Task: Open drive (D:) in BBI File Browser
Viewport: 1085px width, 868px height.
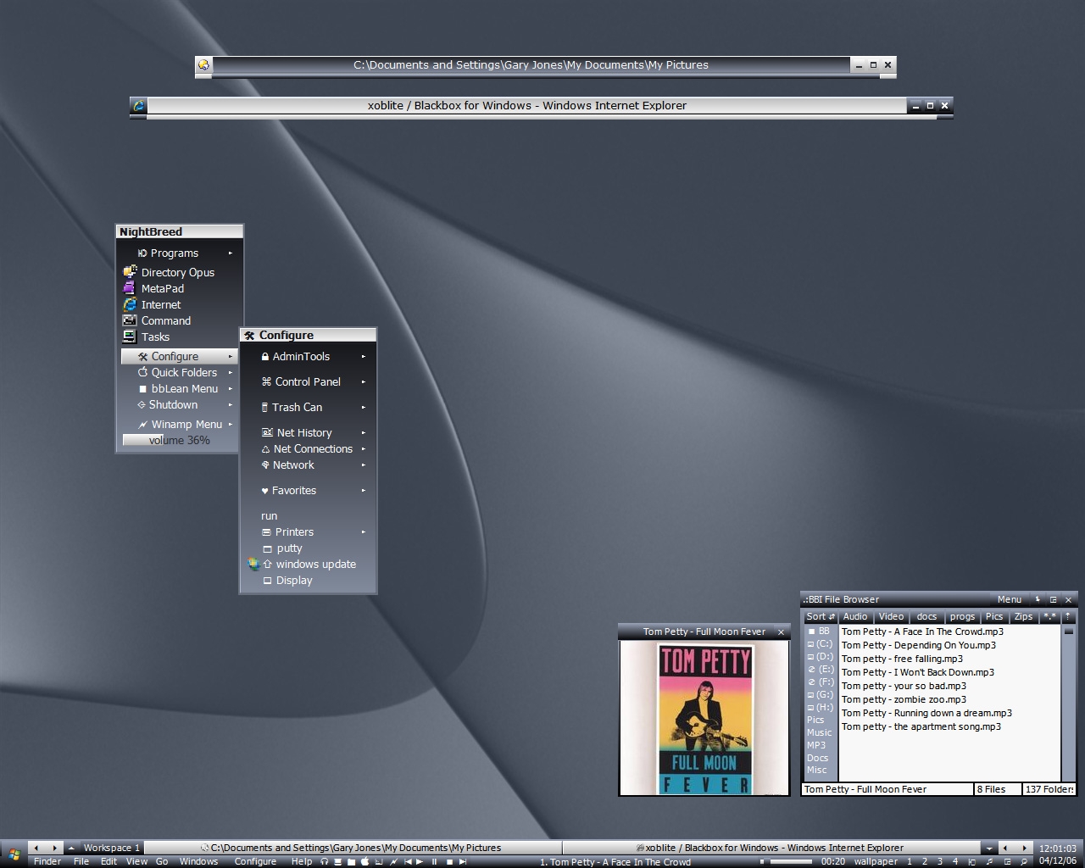Action: coord(820,656)
